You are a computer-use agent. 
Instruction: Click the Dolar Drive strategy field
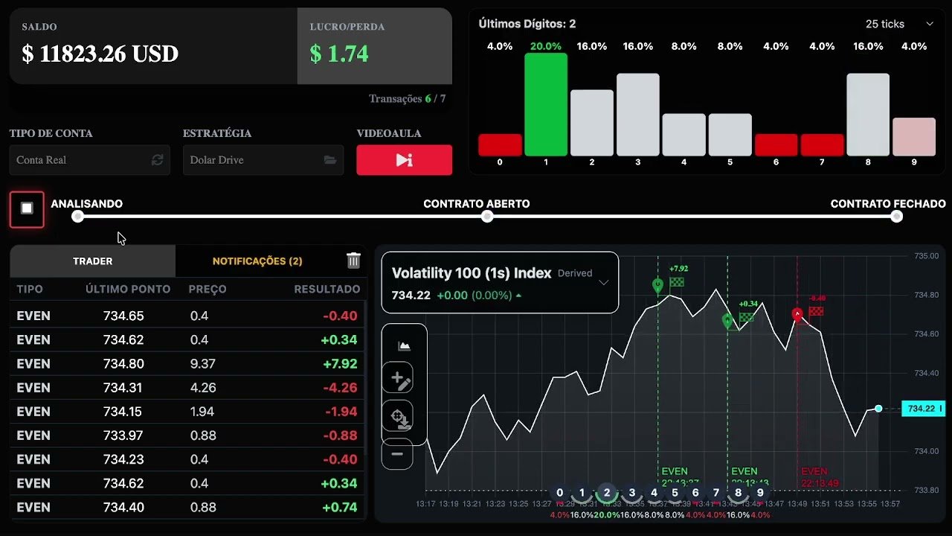pyautogui.click(x=263, y=160)
